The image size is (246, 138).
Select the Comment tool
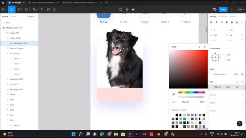click(55, 10)
